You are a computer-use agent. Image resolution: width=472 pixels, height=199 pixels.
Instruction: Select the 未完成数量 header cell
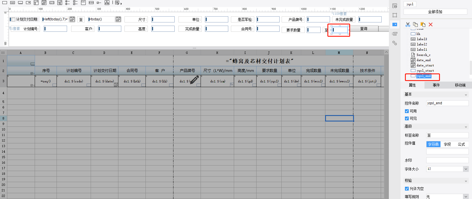tap(339, 71)
